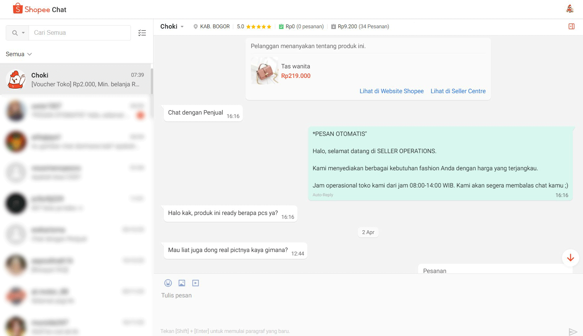583x336 pixels.
Task: Open the Choki avatar in top-right corner
Action: [x=569, y=8]
